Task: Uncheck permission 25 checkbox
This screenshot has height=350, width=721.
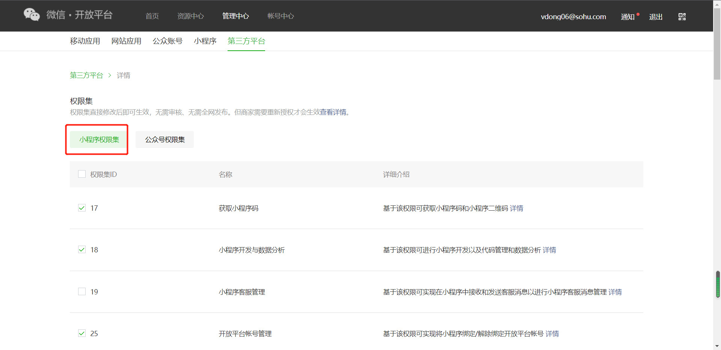Action: (x=82, y=333)
